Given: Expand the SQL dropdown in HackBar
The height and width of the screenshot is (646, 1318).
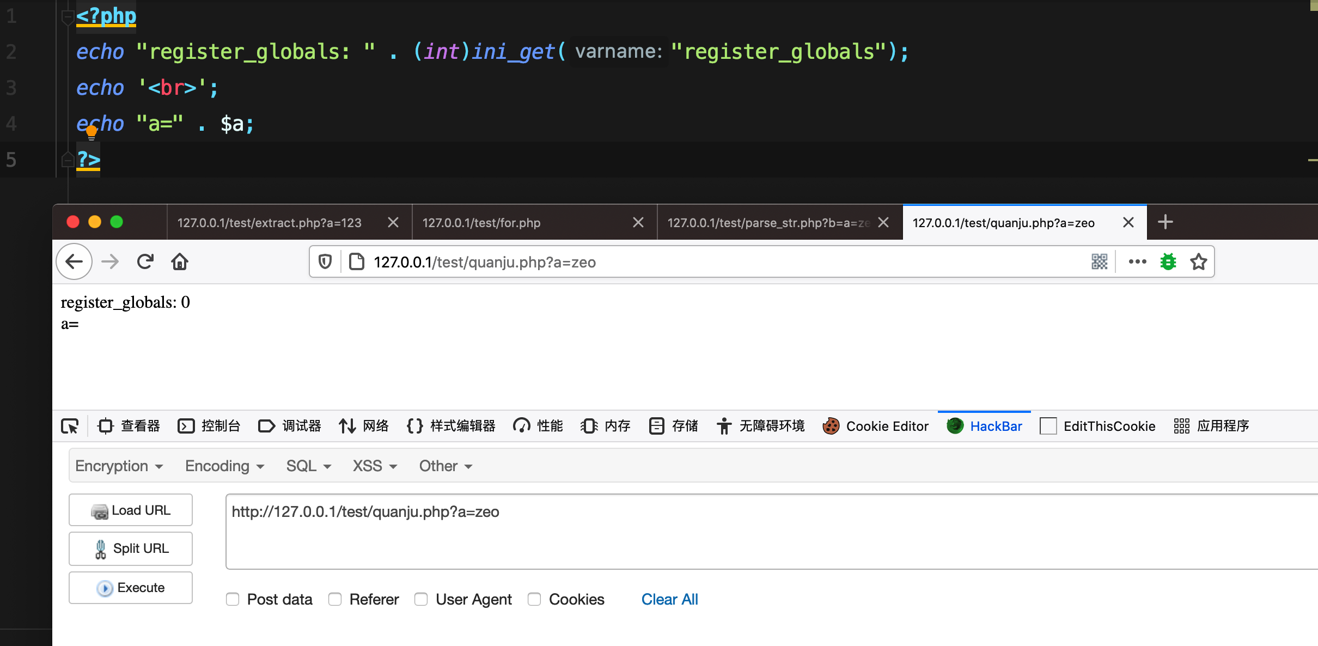Looking at the screenshot, I should [x=309, y=466].
